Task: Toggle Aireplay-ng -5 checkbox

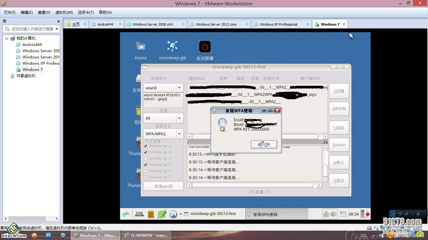Action: [x=146, y=165]
